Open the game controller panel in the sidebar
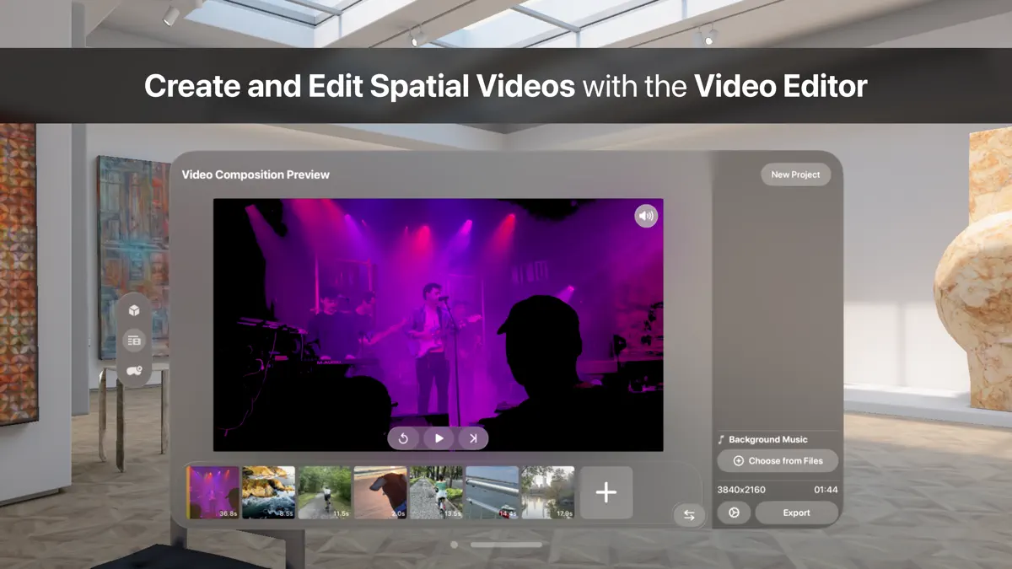The height and width of the screenshot is (569, 1012). click(x=134, y=371)
